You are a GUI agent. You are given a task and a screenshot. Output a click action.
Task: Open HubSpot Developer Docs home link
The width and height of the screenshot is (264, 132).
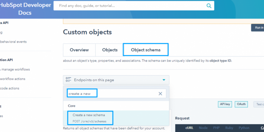tap(25, 9)
